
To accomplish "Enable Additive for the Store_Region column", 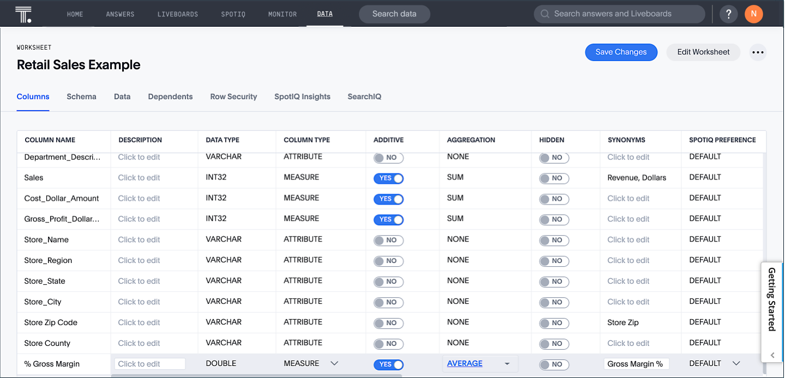I will coord(388,261).
